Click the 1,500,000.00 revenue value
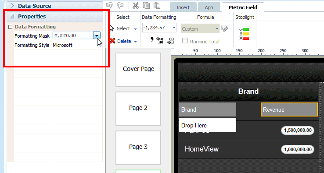Viewport: 324px width, 173px height. coord(298,131)
